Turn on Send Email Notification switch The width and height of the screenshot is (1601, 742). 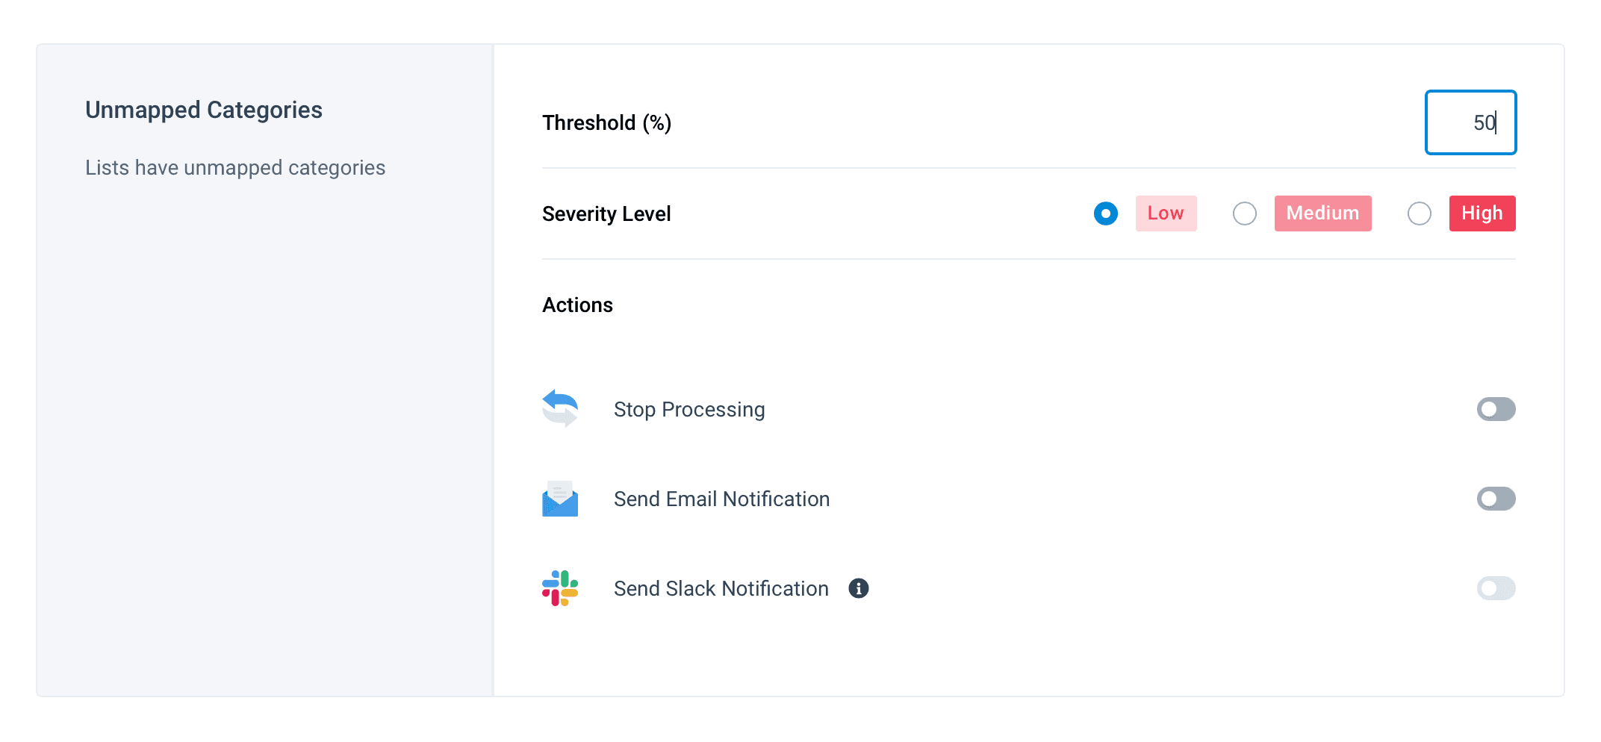(1496, 499)
